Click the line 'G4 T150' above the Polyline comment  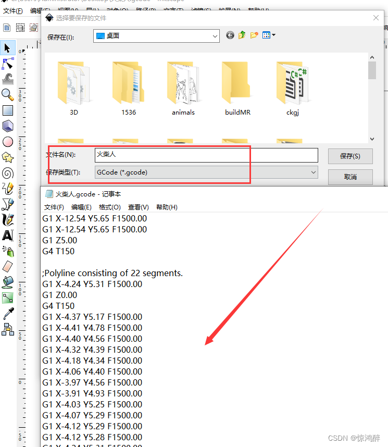coord(58,251)
